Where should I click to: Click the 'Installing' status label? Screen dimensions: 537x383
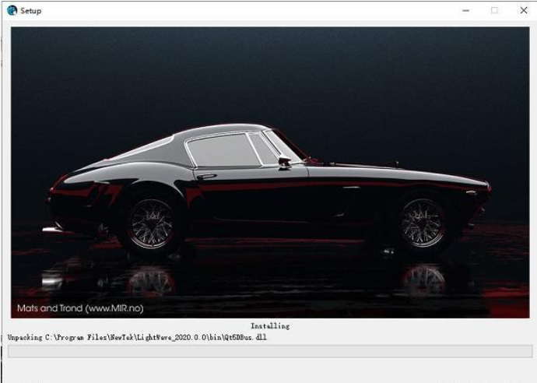[x=270, y=326]
